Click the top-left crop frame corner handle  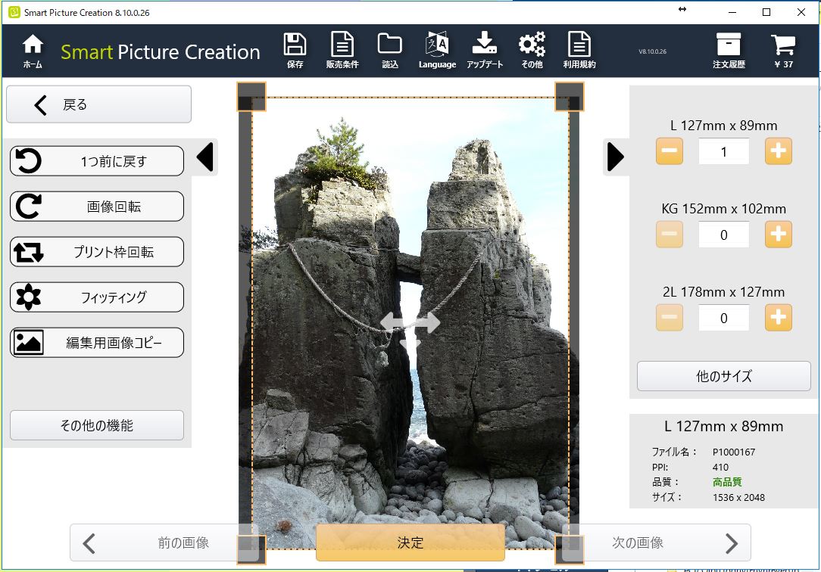251,96
